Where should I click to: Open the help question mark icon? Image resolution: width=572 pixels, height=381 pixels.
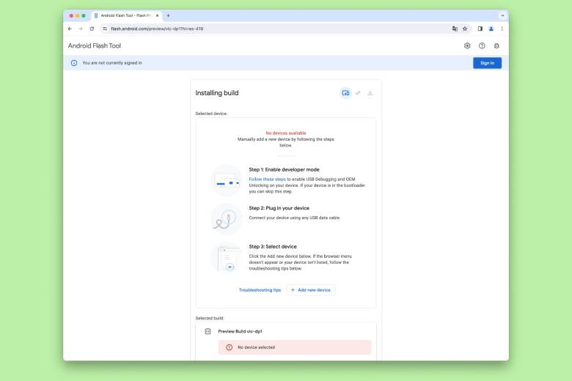tap(482, 46)
